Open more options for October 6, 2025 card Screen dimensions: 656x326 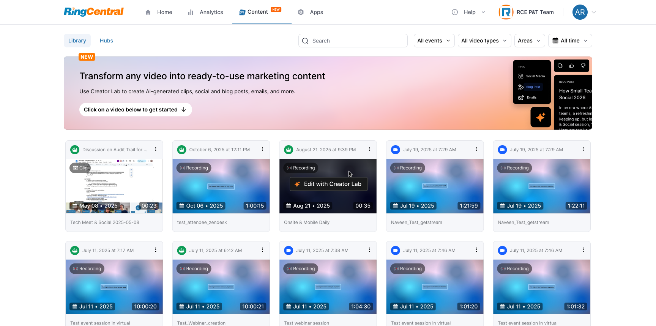coord(263,149)
